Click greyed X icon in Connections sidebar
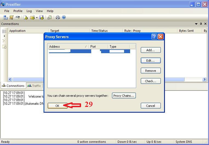 (x=4, y=41)
